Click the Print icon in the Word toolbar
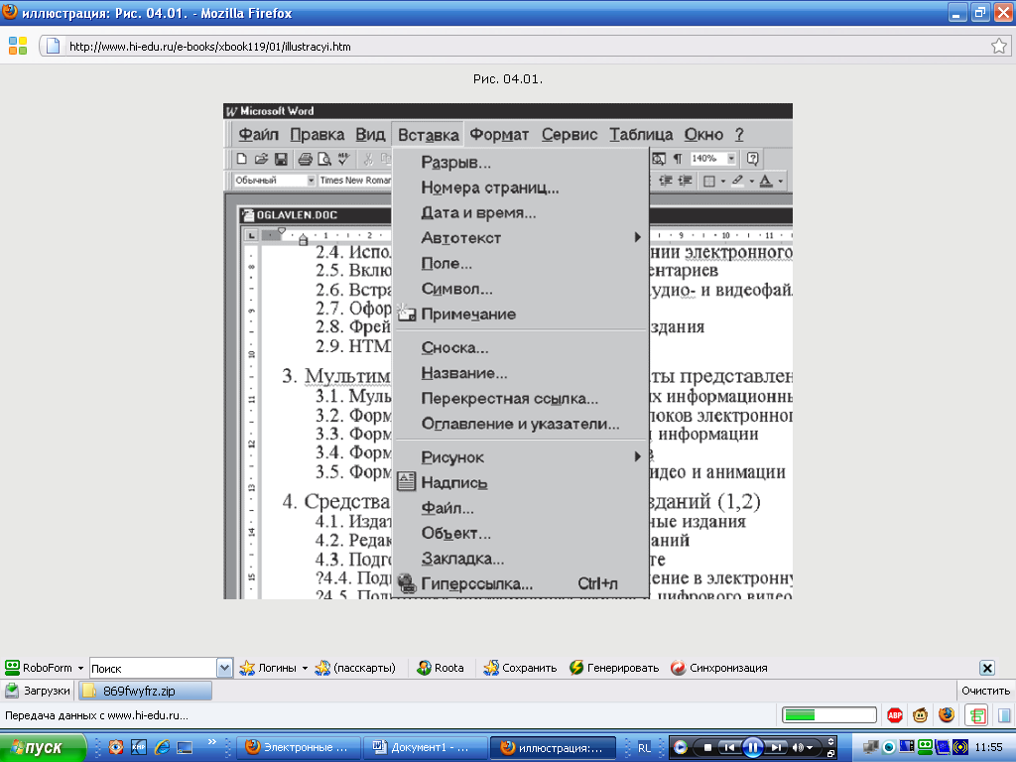The image size is (1016, 762). (306, 159)
